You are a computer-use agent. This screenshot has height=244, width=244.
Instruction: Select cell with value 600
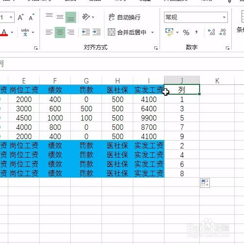click(x=55, y=108)
